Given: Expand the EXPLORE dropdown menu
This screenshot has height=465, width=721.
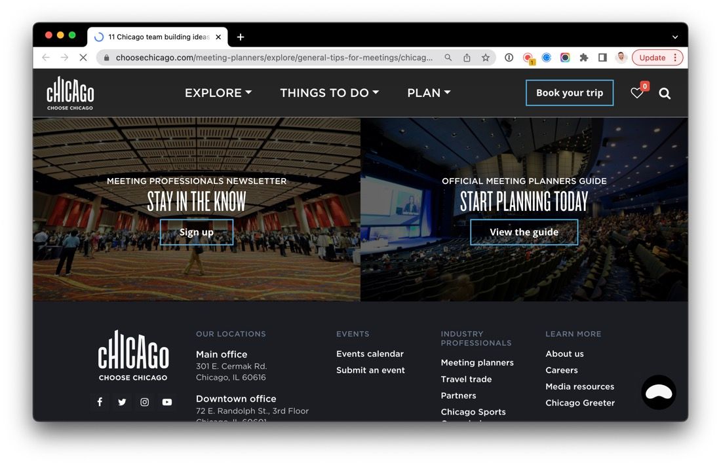Looking at the screenshot, I should click(218, 93).
